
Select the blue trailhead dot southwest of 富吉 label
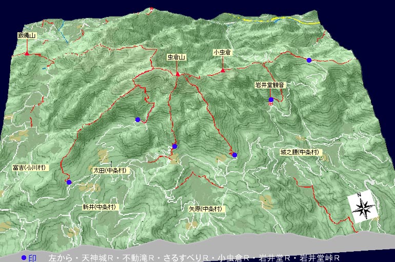(x=69, y=182)
